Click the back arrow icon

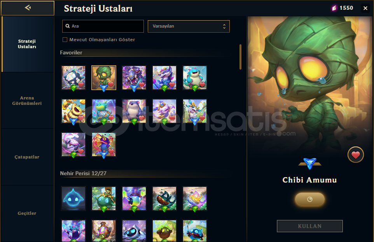pos(28,8)
